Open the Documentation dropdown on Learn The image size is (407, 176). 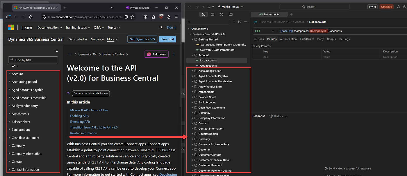click(50, 28)
